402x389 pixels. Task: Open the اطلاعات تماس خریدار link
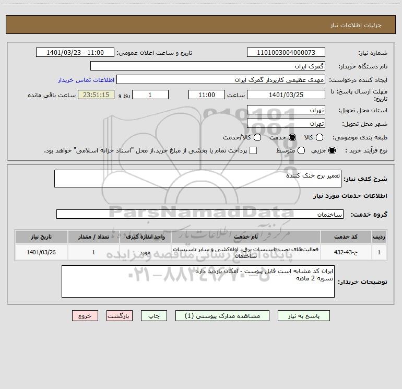[86, 80]
